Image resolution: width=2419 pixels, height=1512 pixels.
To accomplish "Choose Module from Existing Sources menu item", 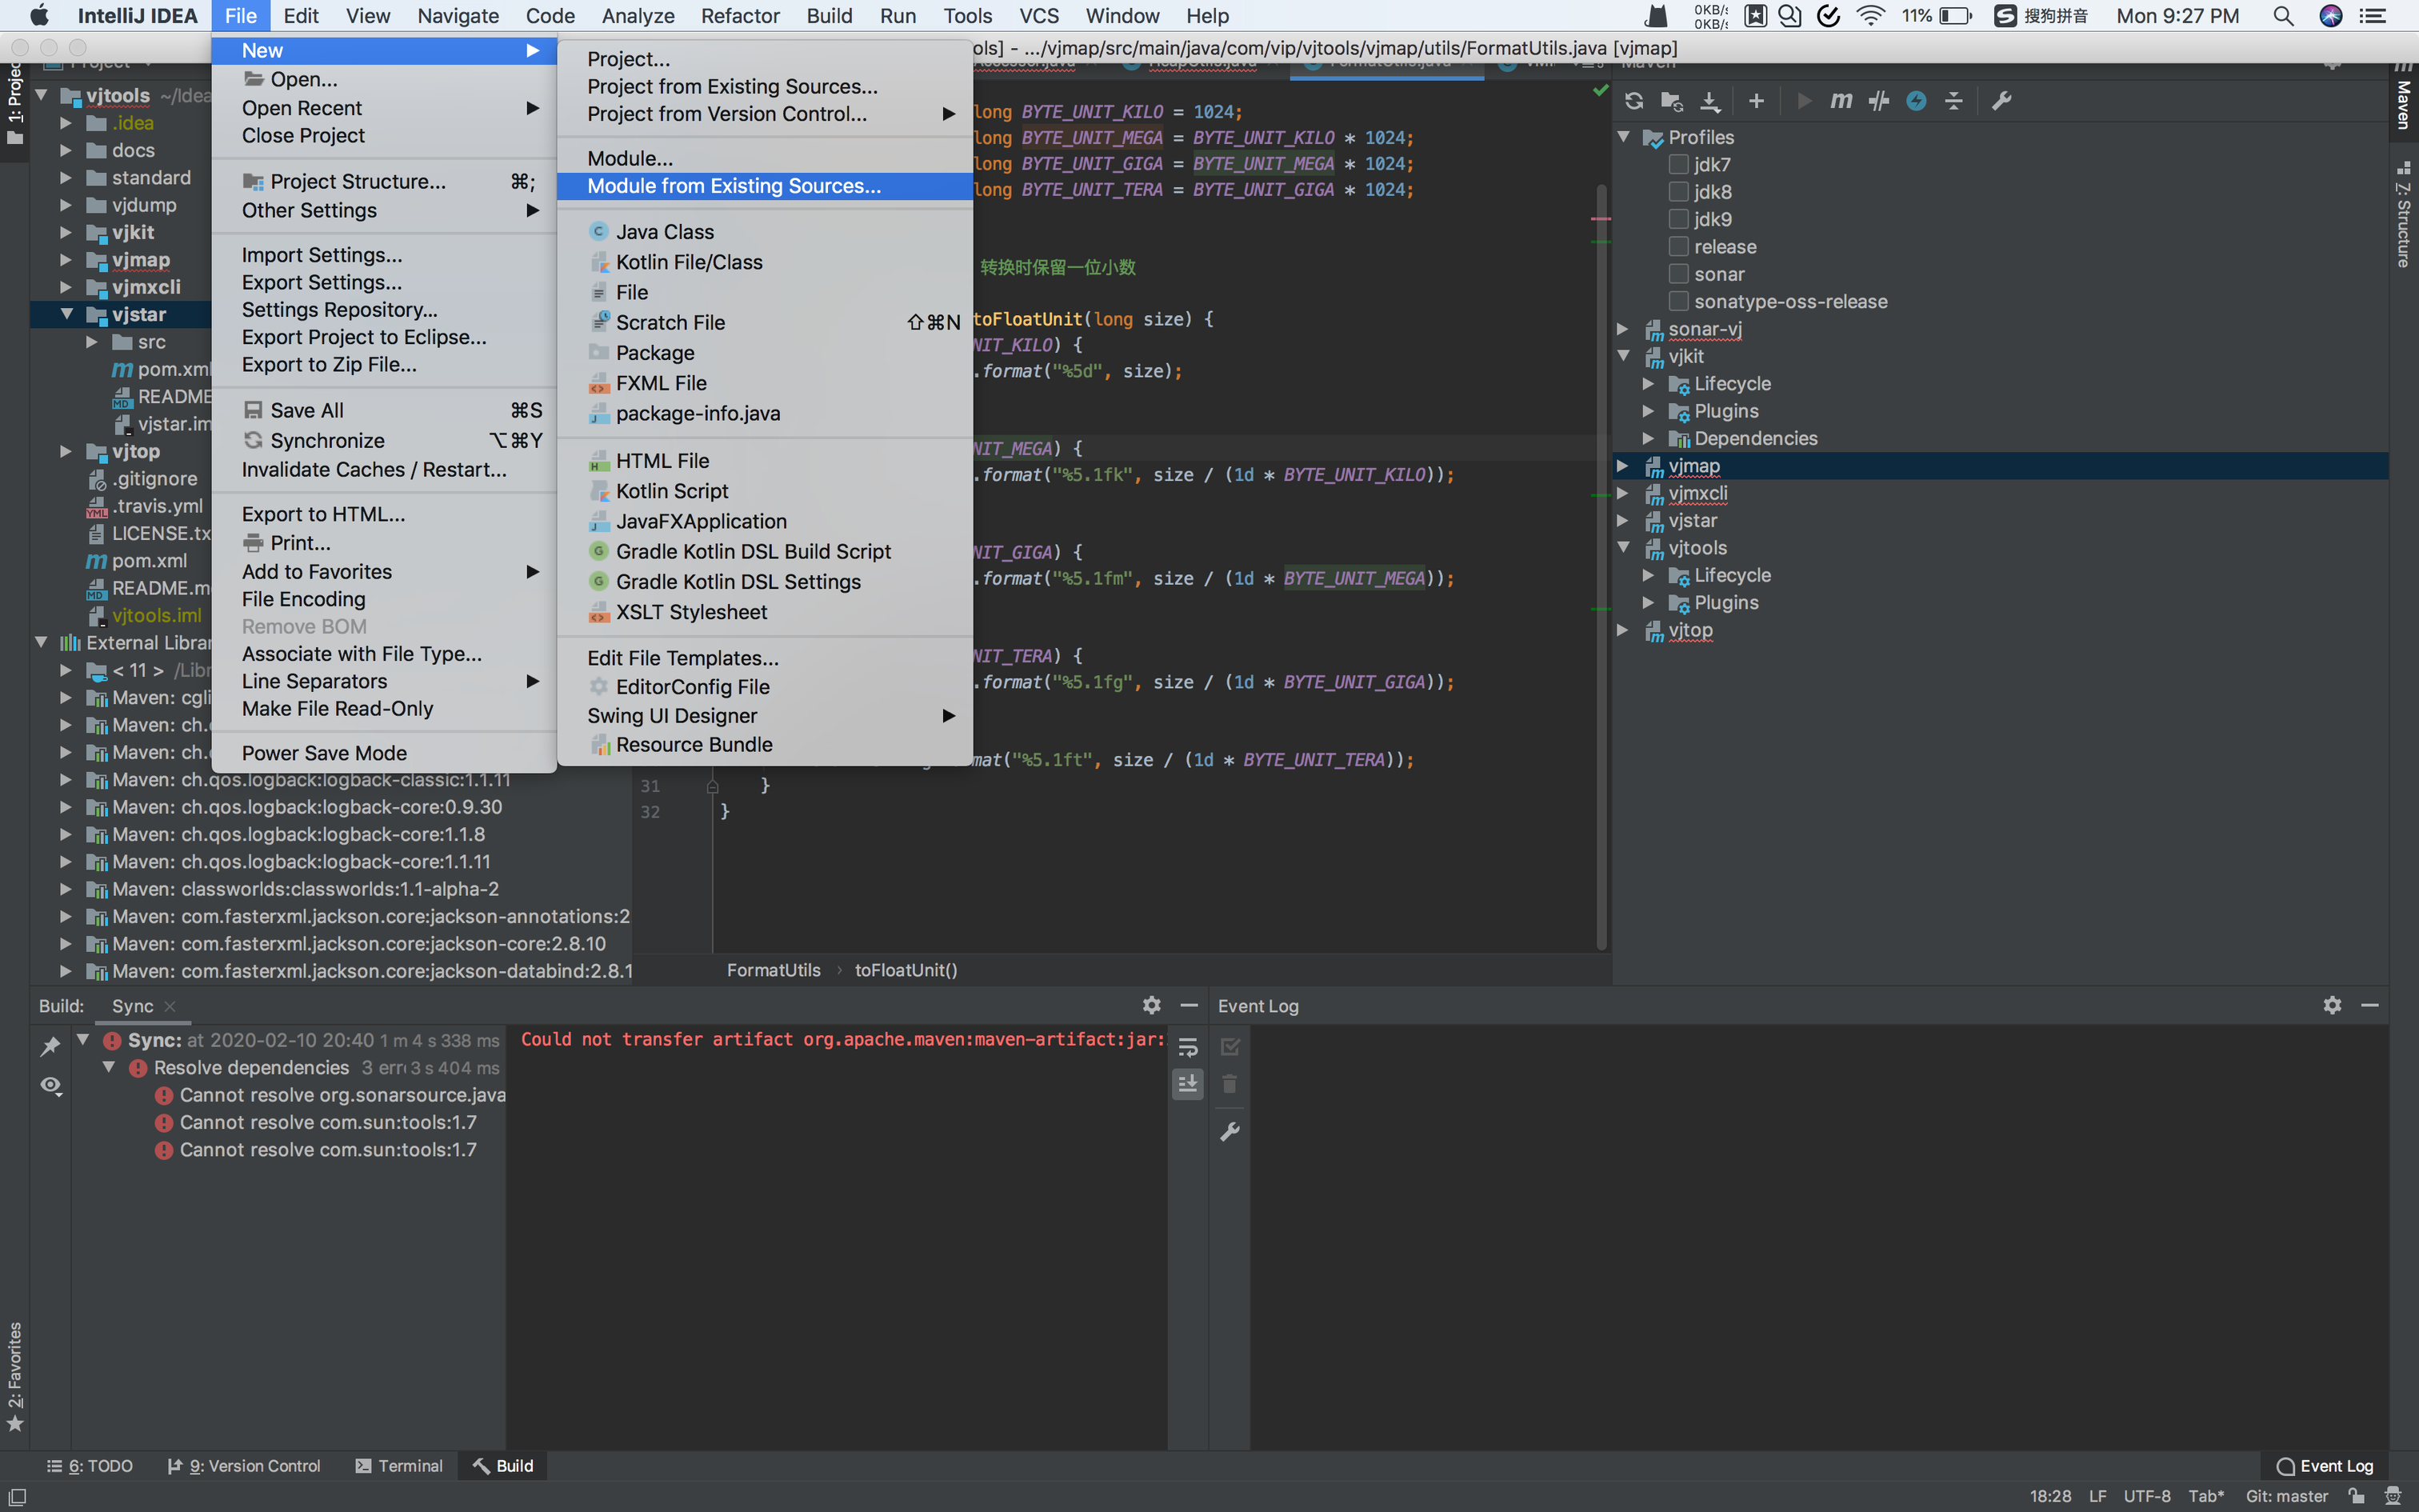I will [x=734, y=186].
